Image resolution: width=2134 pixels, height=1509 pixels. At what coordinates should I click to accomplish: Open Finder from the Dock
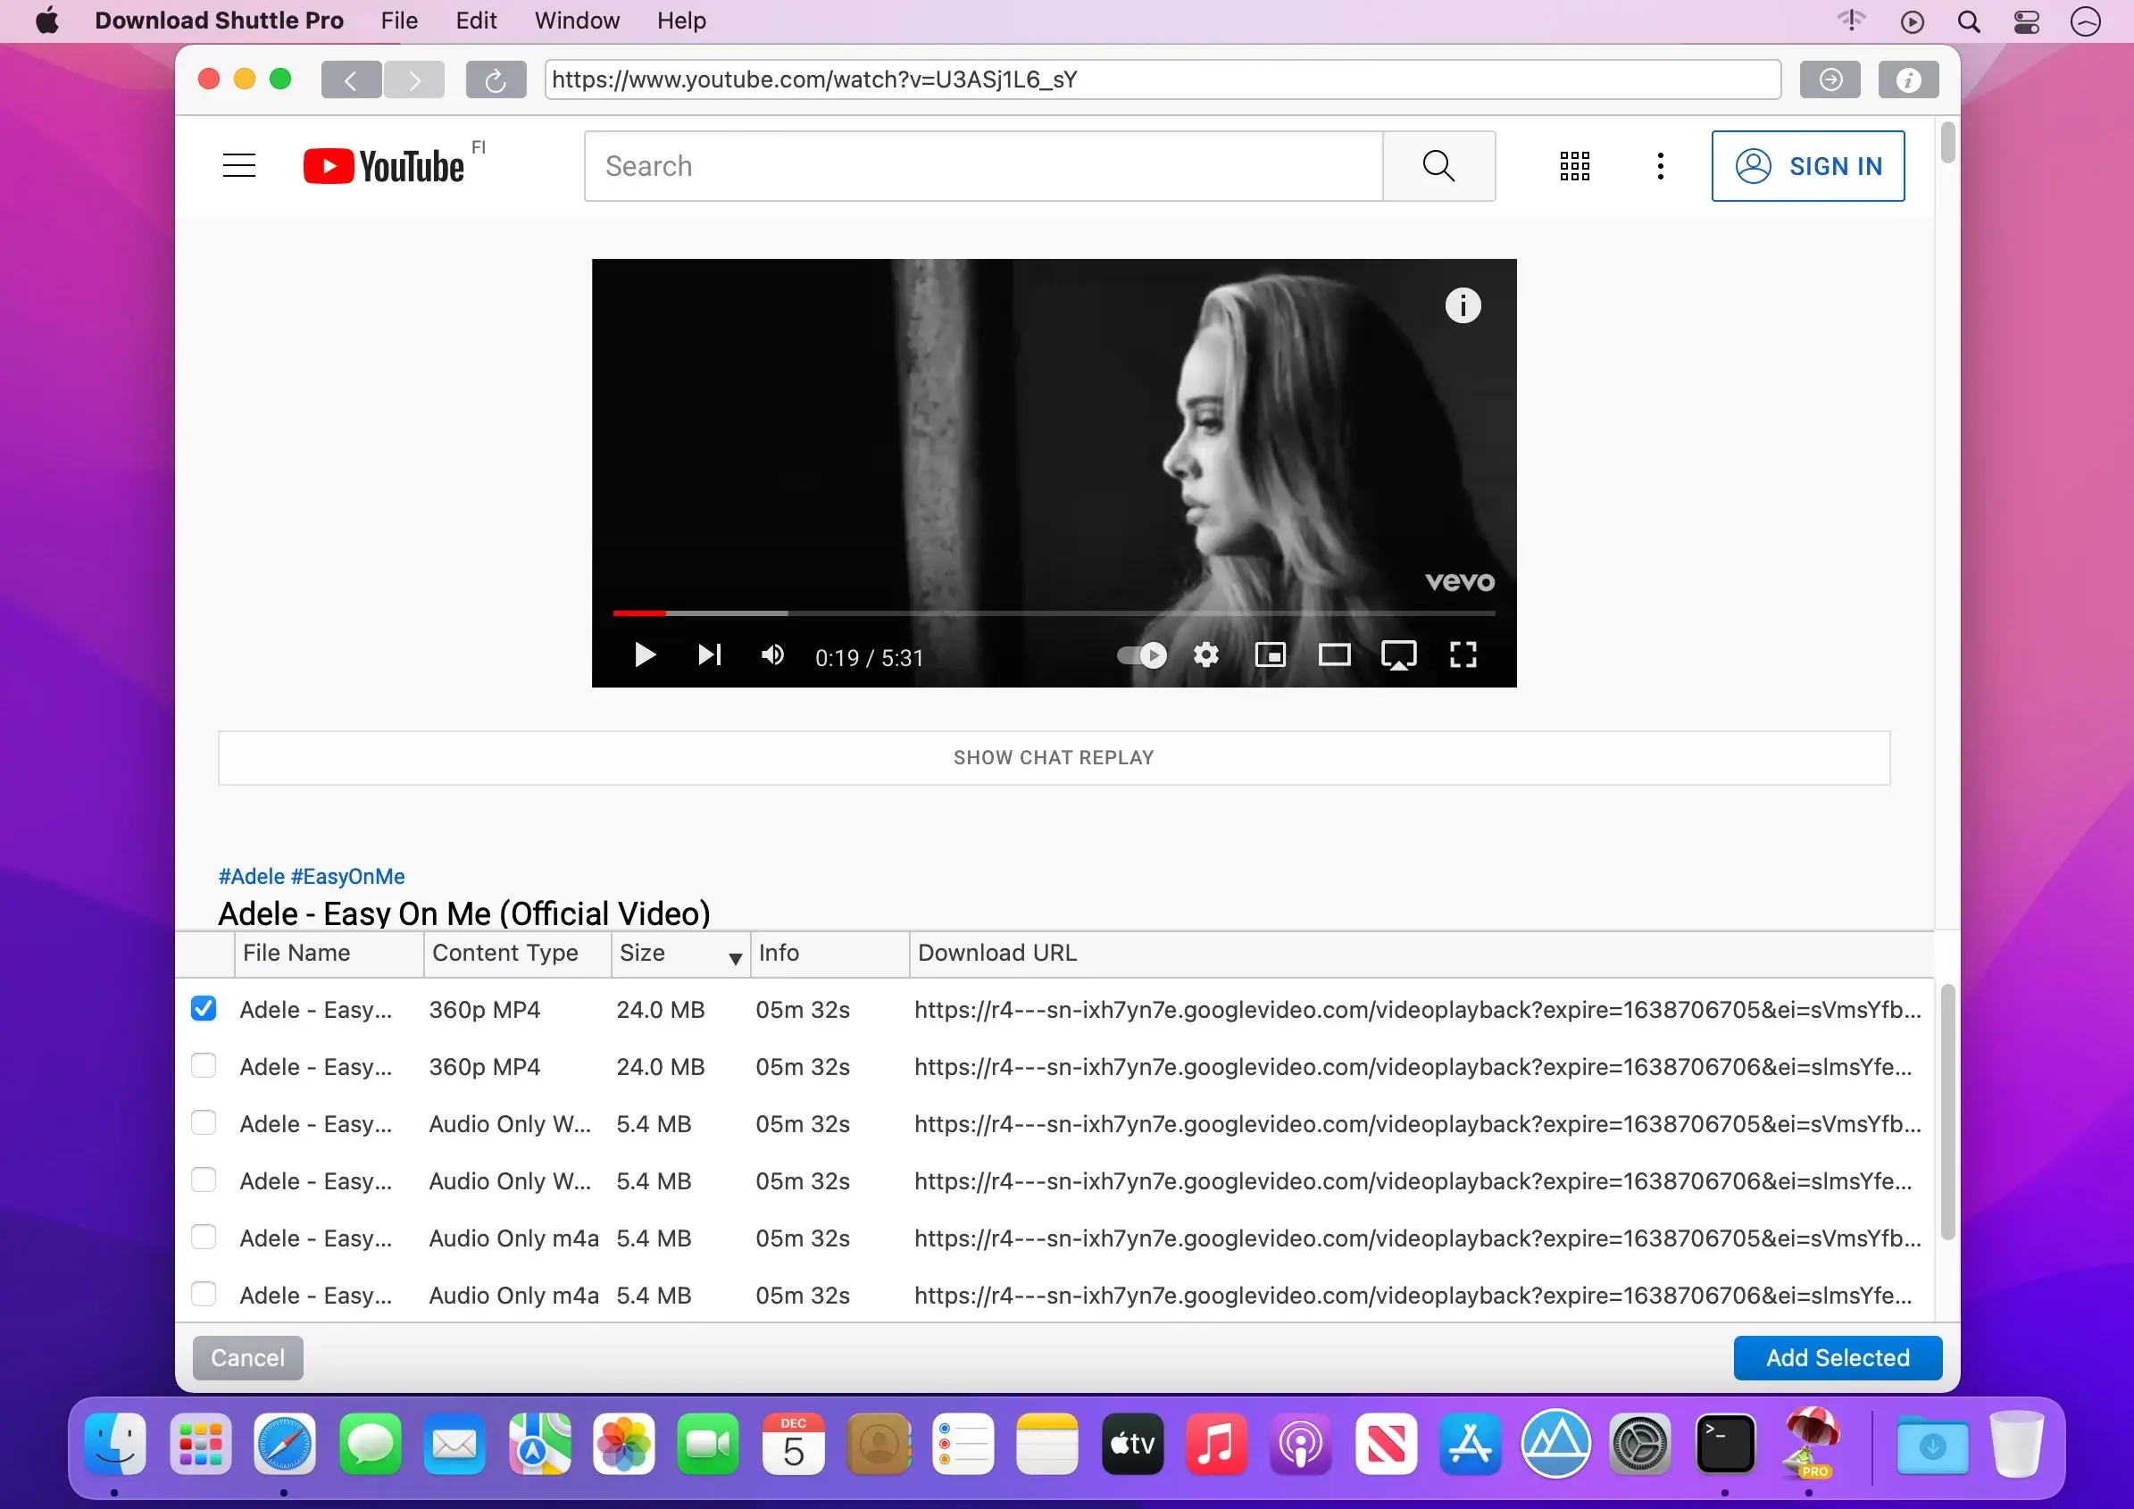[x=115, y=1444]
